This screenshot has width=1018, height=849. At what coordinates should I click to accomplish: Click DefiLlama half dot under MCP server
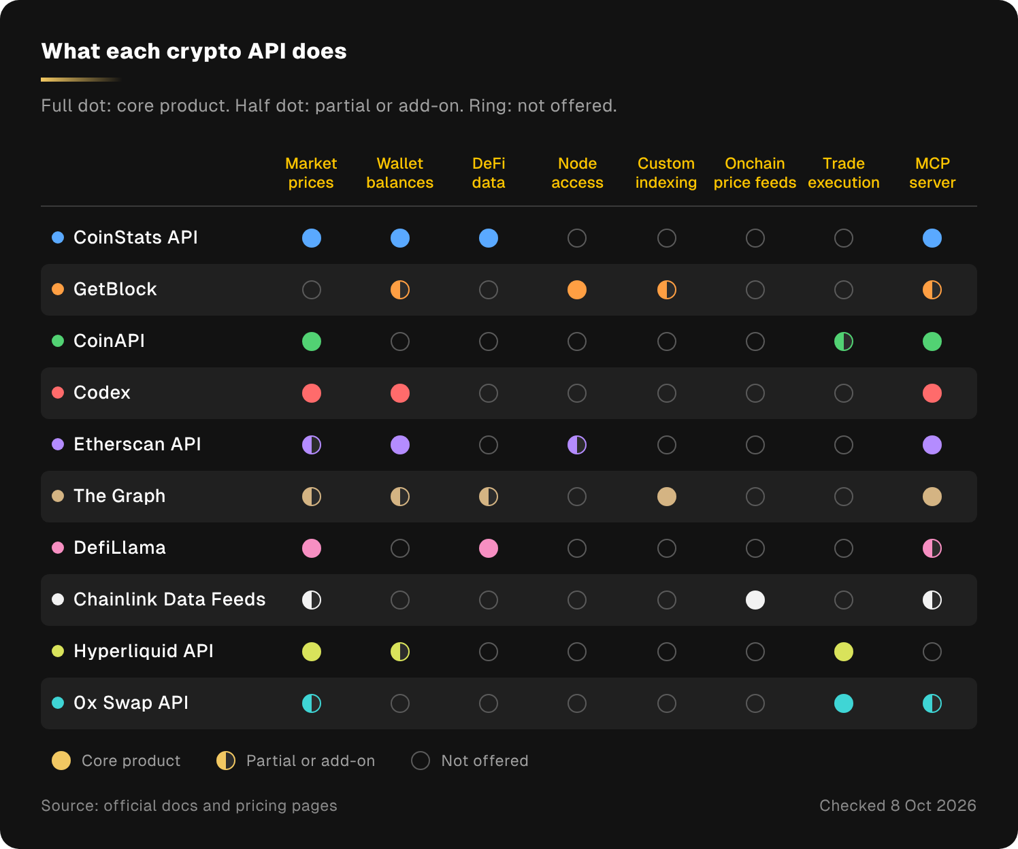point(932,548)
